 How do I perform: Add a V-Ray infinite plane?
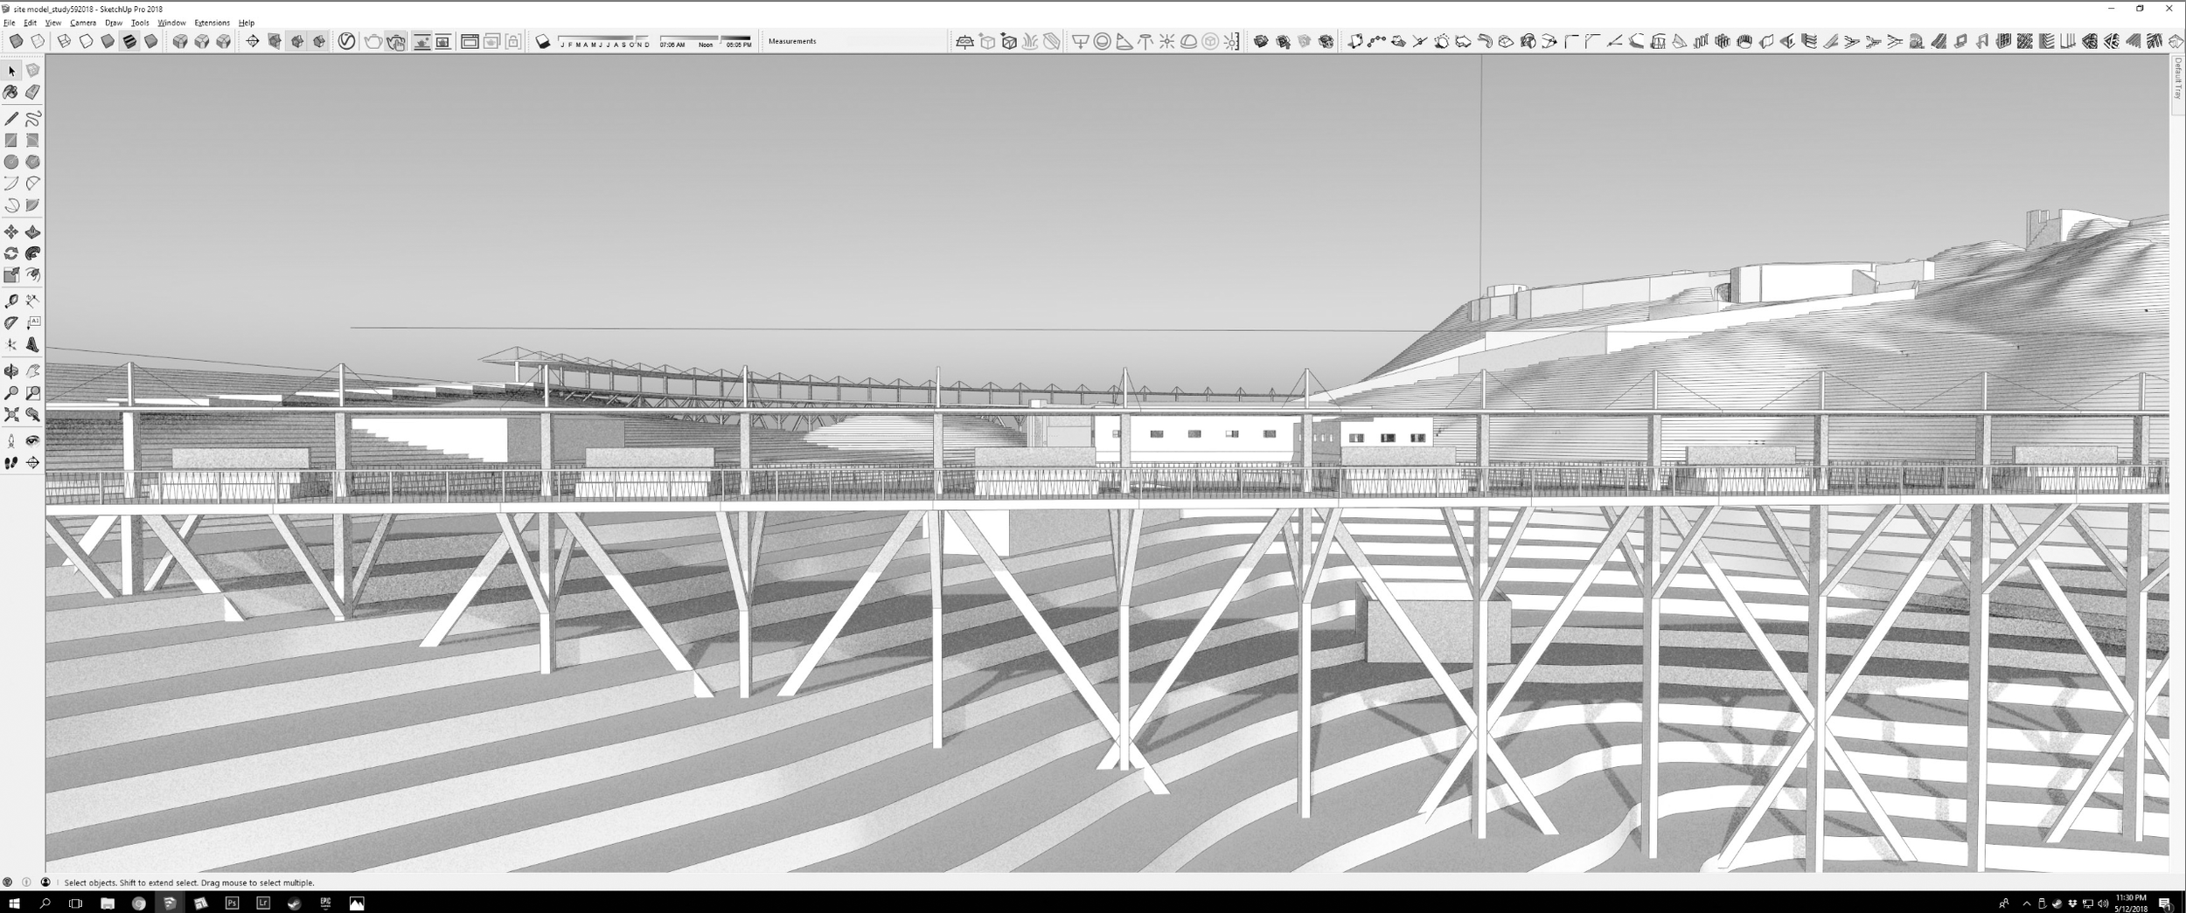[x=964, y=41]
